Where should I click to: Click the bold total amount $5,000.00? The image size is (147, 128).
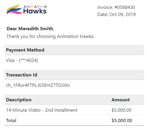click(122, 121)
